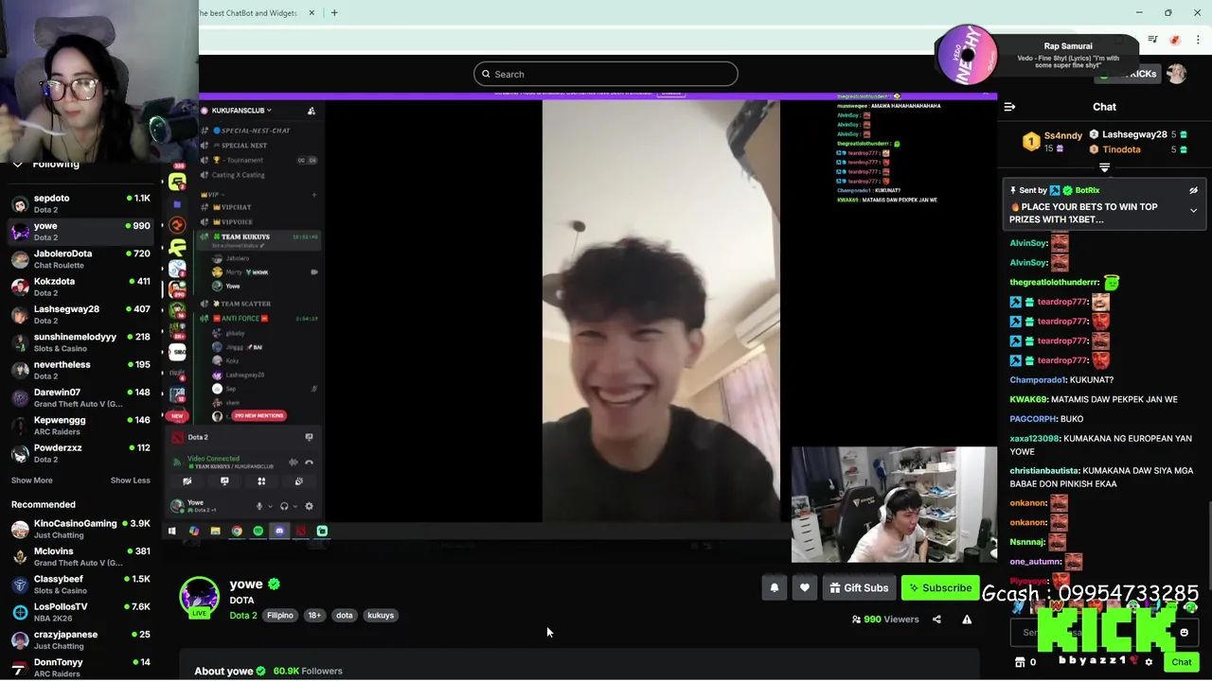The width and height of the screenshot is (1212, 681).
Task: Open the Classybeef recommended channel
Action: (80, 585)
